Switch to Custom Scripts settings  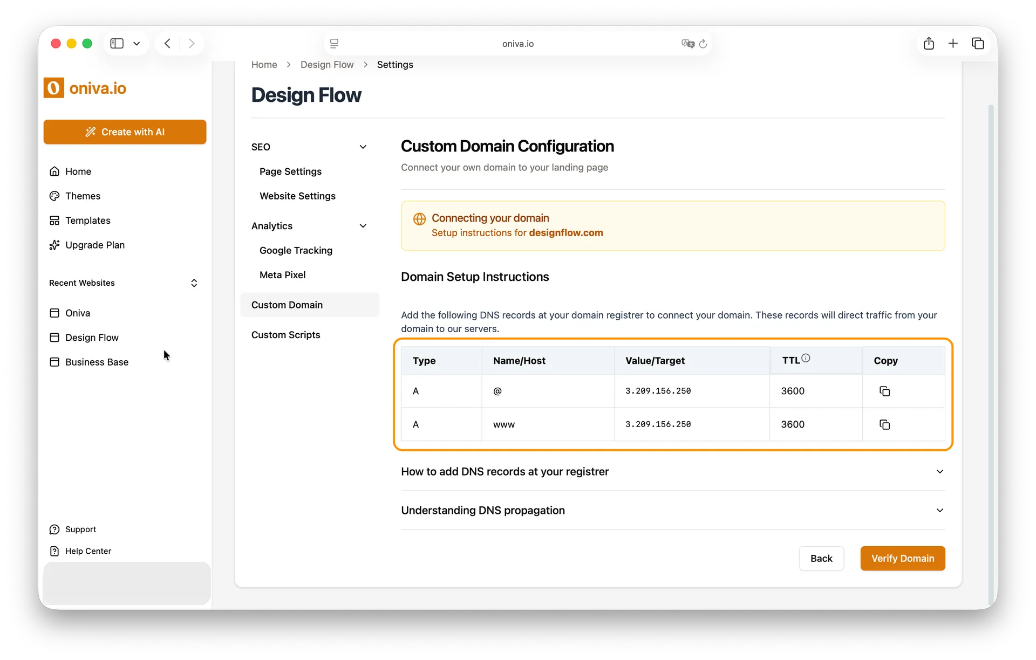(x=286, y=335)
